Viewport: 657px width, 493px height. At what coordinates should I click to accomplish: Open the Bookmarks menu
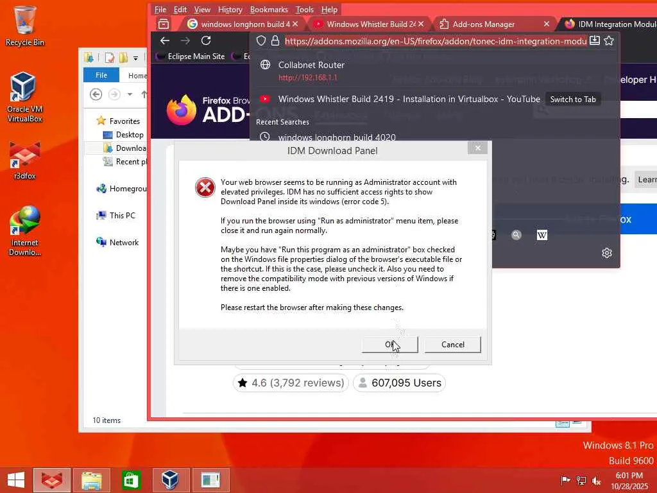point(269,10)
